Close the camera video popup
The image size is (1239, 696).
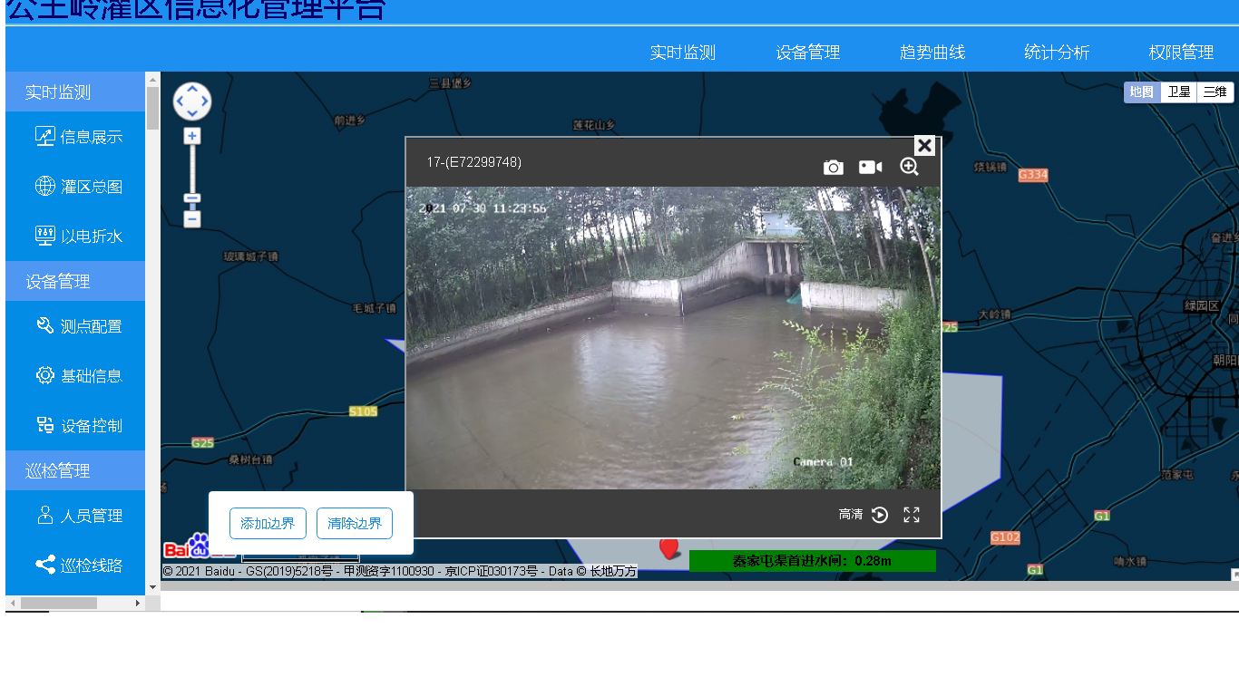point(924,146)
